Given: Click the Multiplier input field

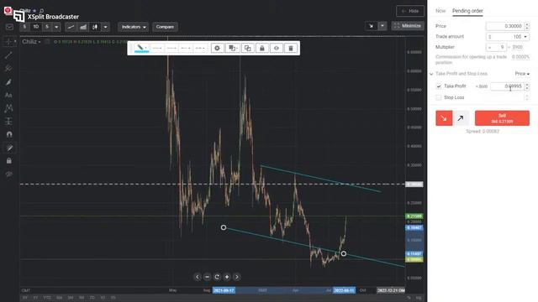Looking at the screenshot, I should pos(496,47).
